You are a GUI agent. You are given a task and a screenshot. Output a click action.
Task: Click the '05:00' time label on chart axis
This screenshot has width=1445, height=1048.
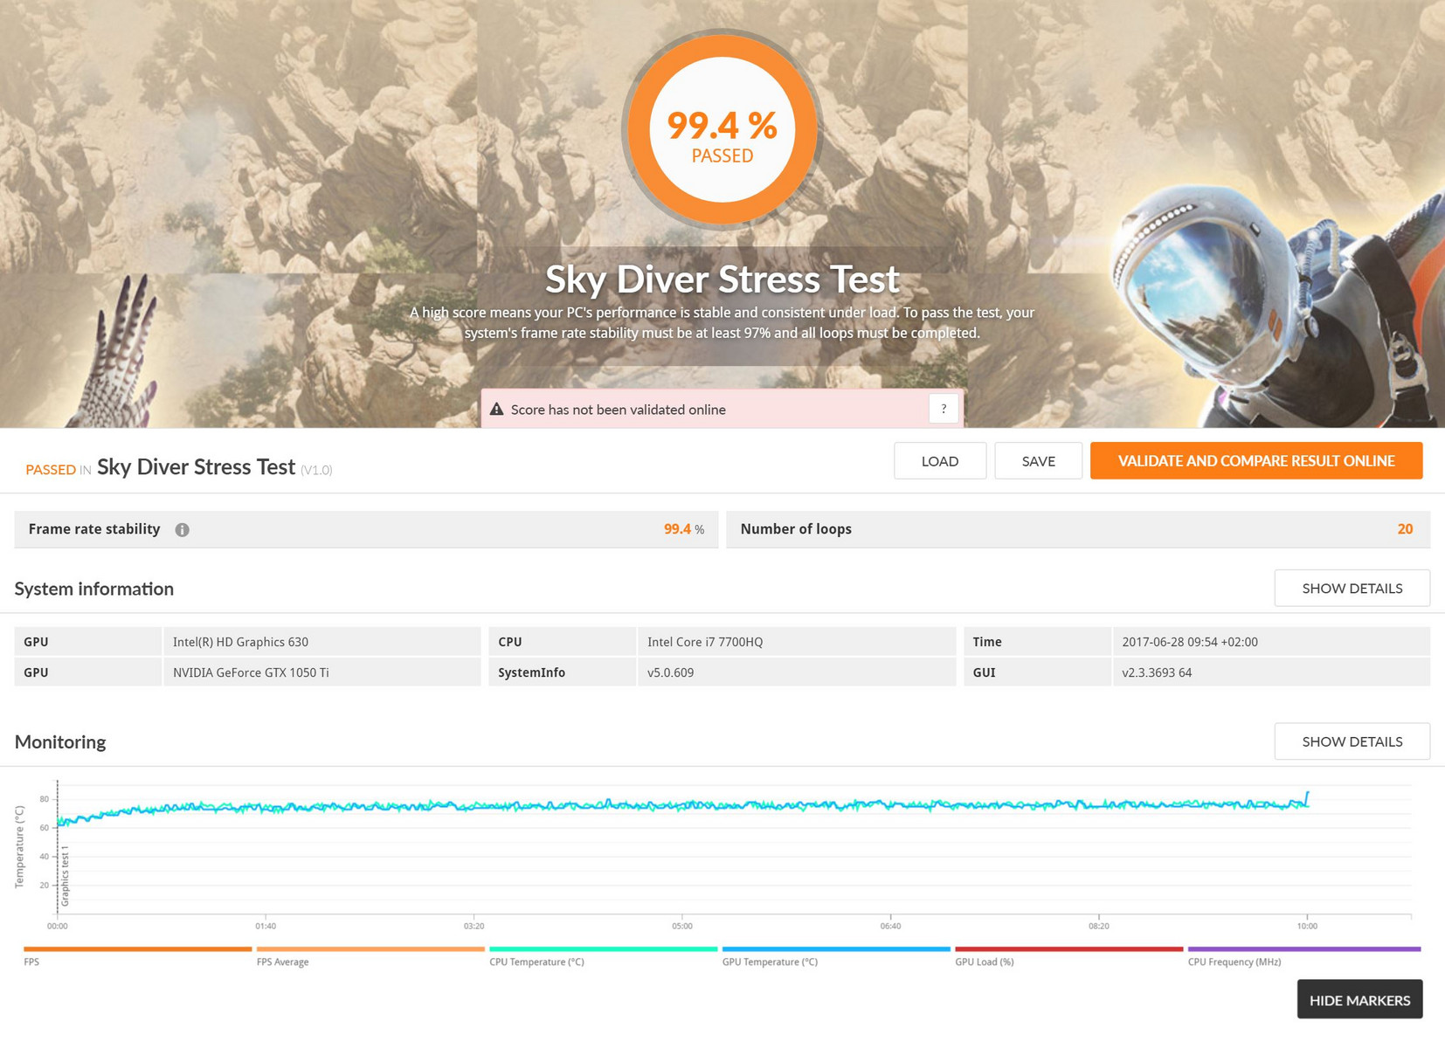point(681,926)
